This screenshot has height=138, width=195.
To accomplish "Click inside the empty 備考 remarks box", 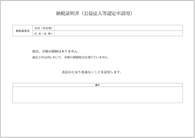I will [97, 95].
